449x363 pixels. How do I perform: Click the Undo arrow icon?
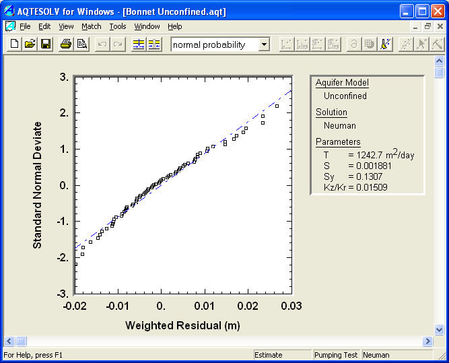102,44
